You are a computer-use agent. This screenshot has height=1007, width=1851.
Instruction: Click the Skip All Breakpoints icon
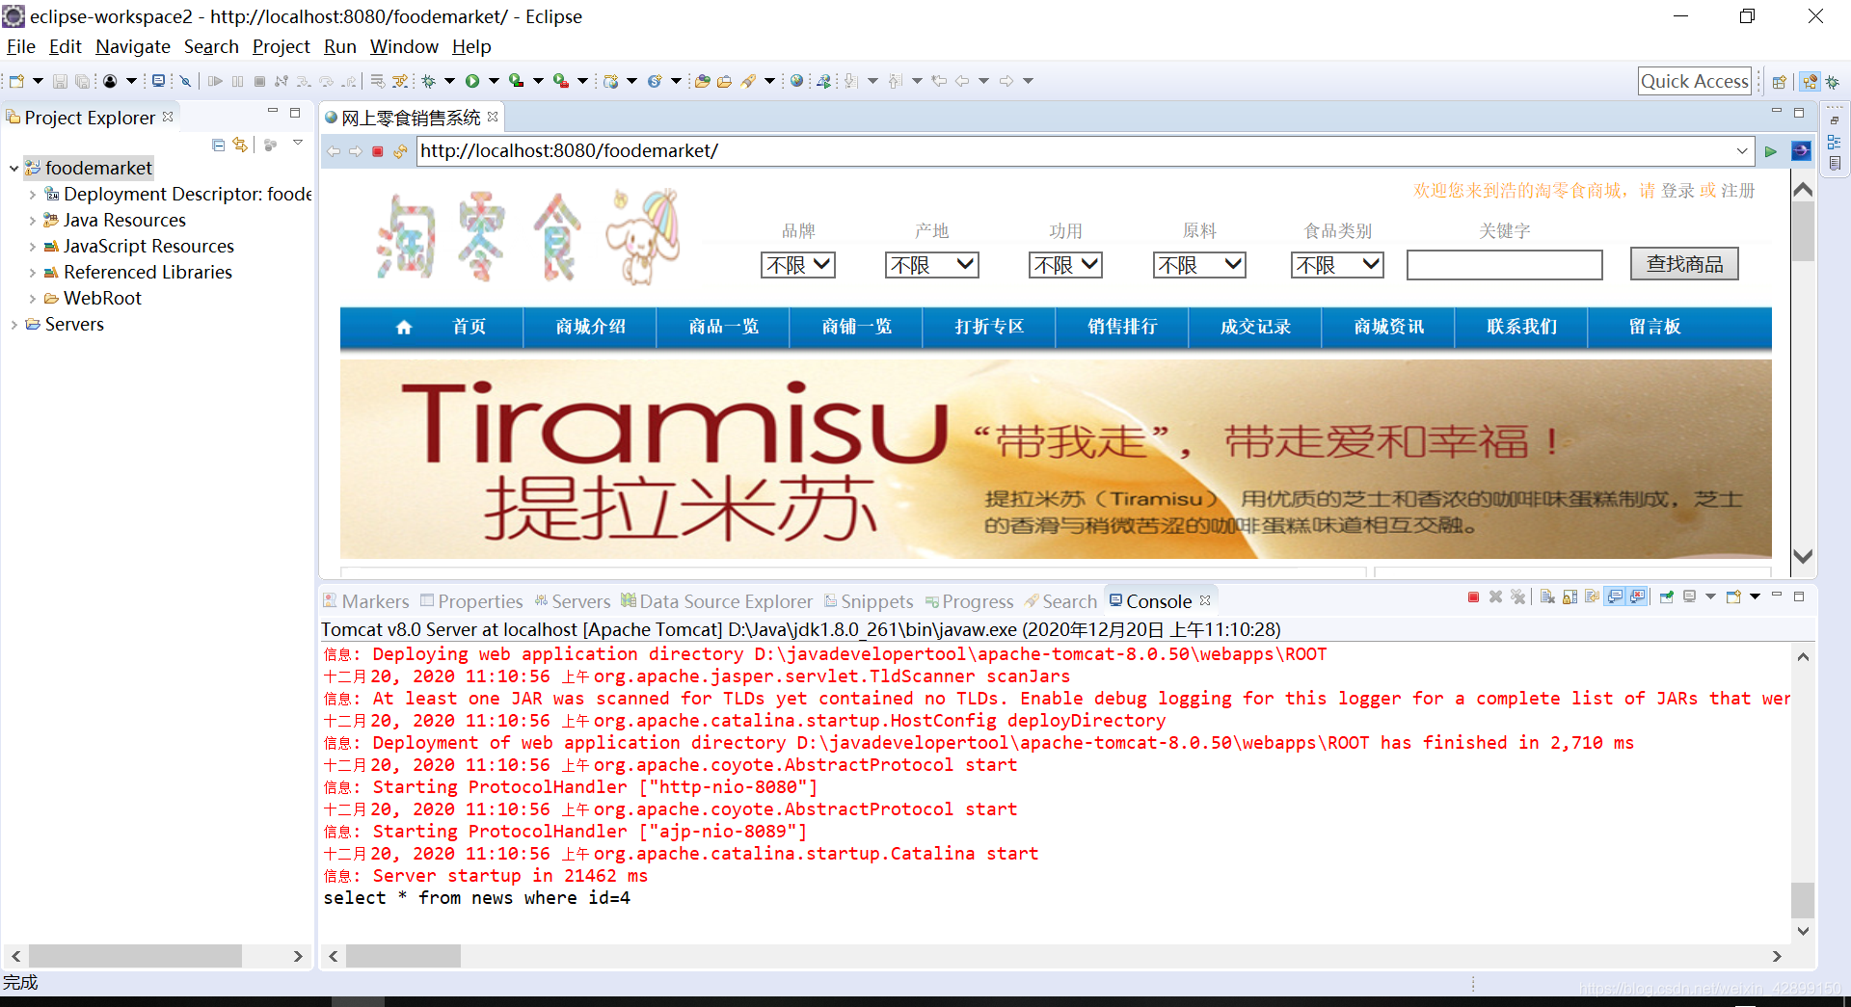[x=185, y=81]
